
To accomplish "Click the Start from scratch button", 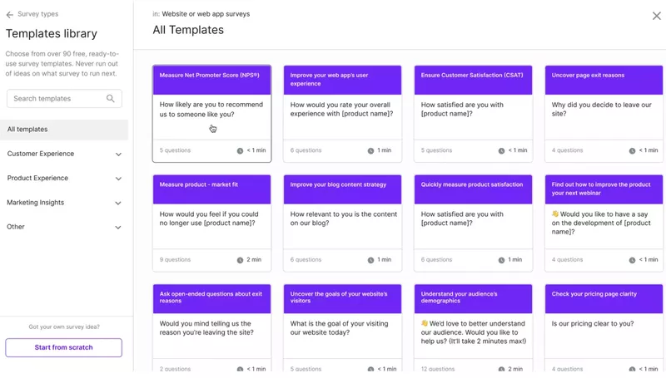I will click(63, 347).
